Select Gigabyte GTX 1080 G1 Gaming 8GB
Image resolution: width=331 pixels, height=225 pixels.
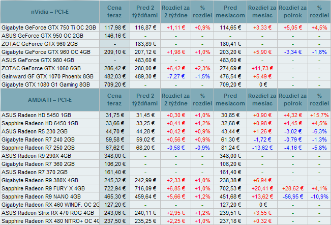pyautogui.click(x=46, y=85)
